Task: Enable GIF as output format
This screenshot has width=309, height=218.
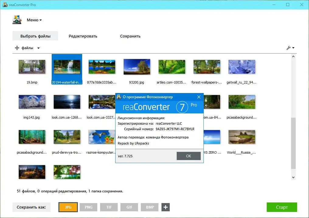Action: tap(129, 207)
